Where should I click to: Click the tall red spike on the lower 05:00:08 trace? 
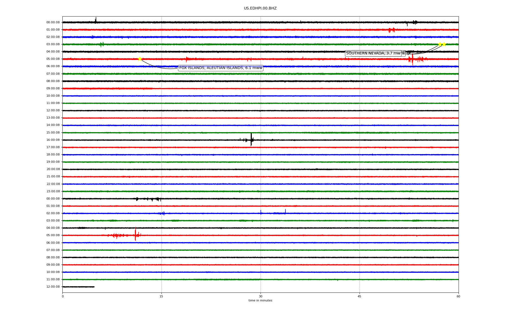(135, 235)
